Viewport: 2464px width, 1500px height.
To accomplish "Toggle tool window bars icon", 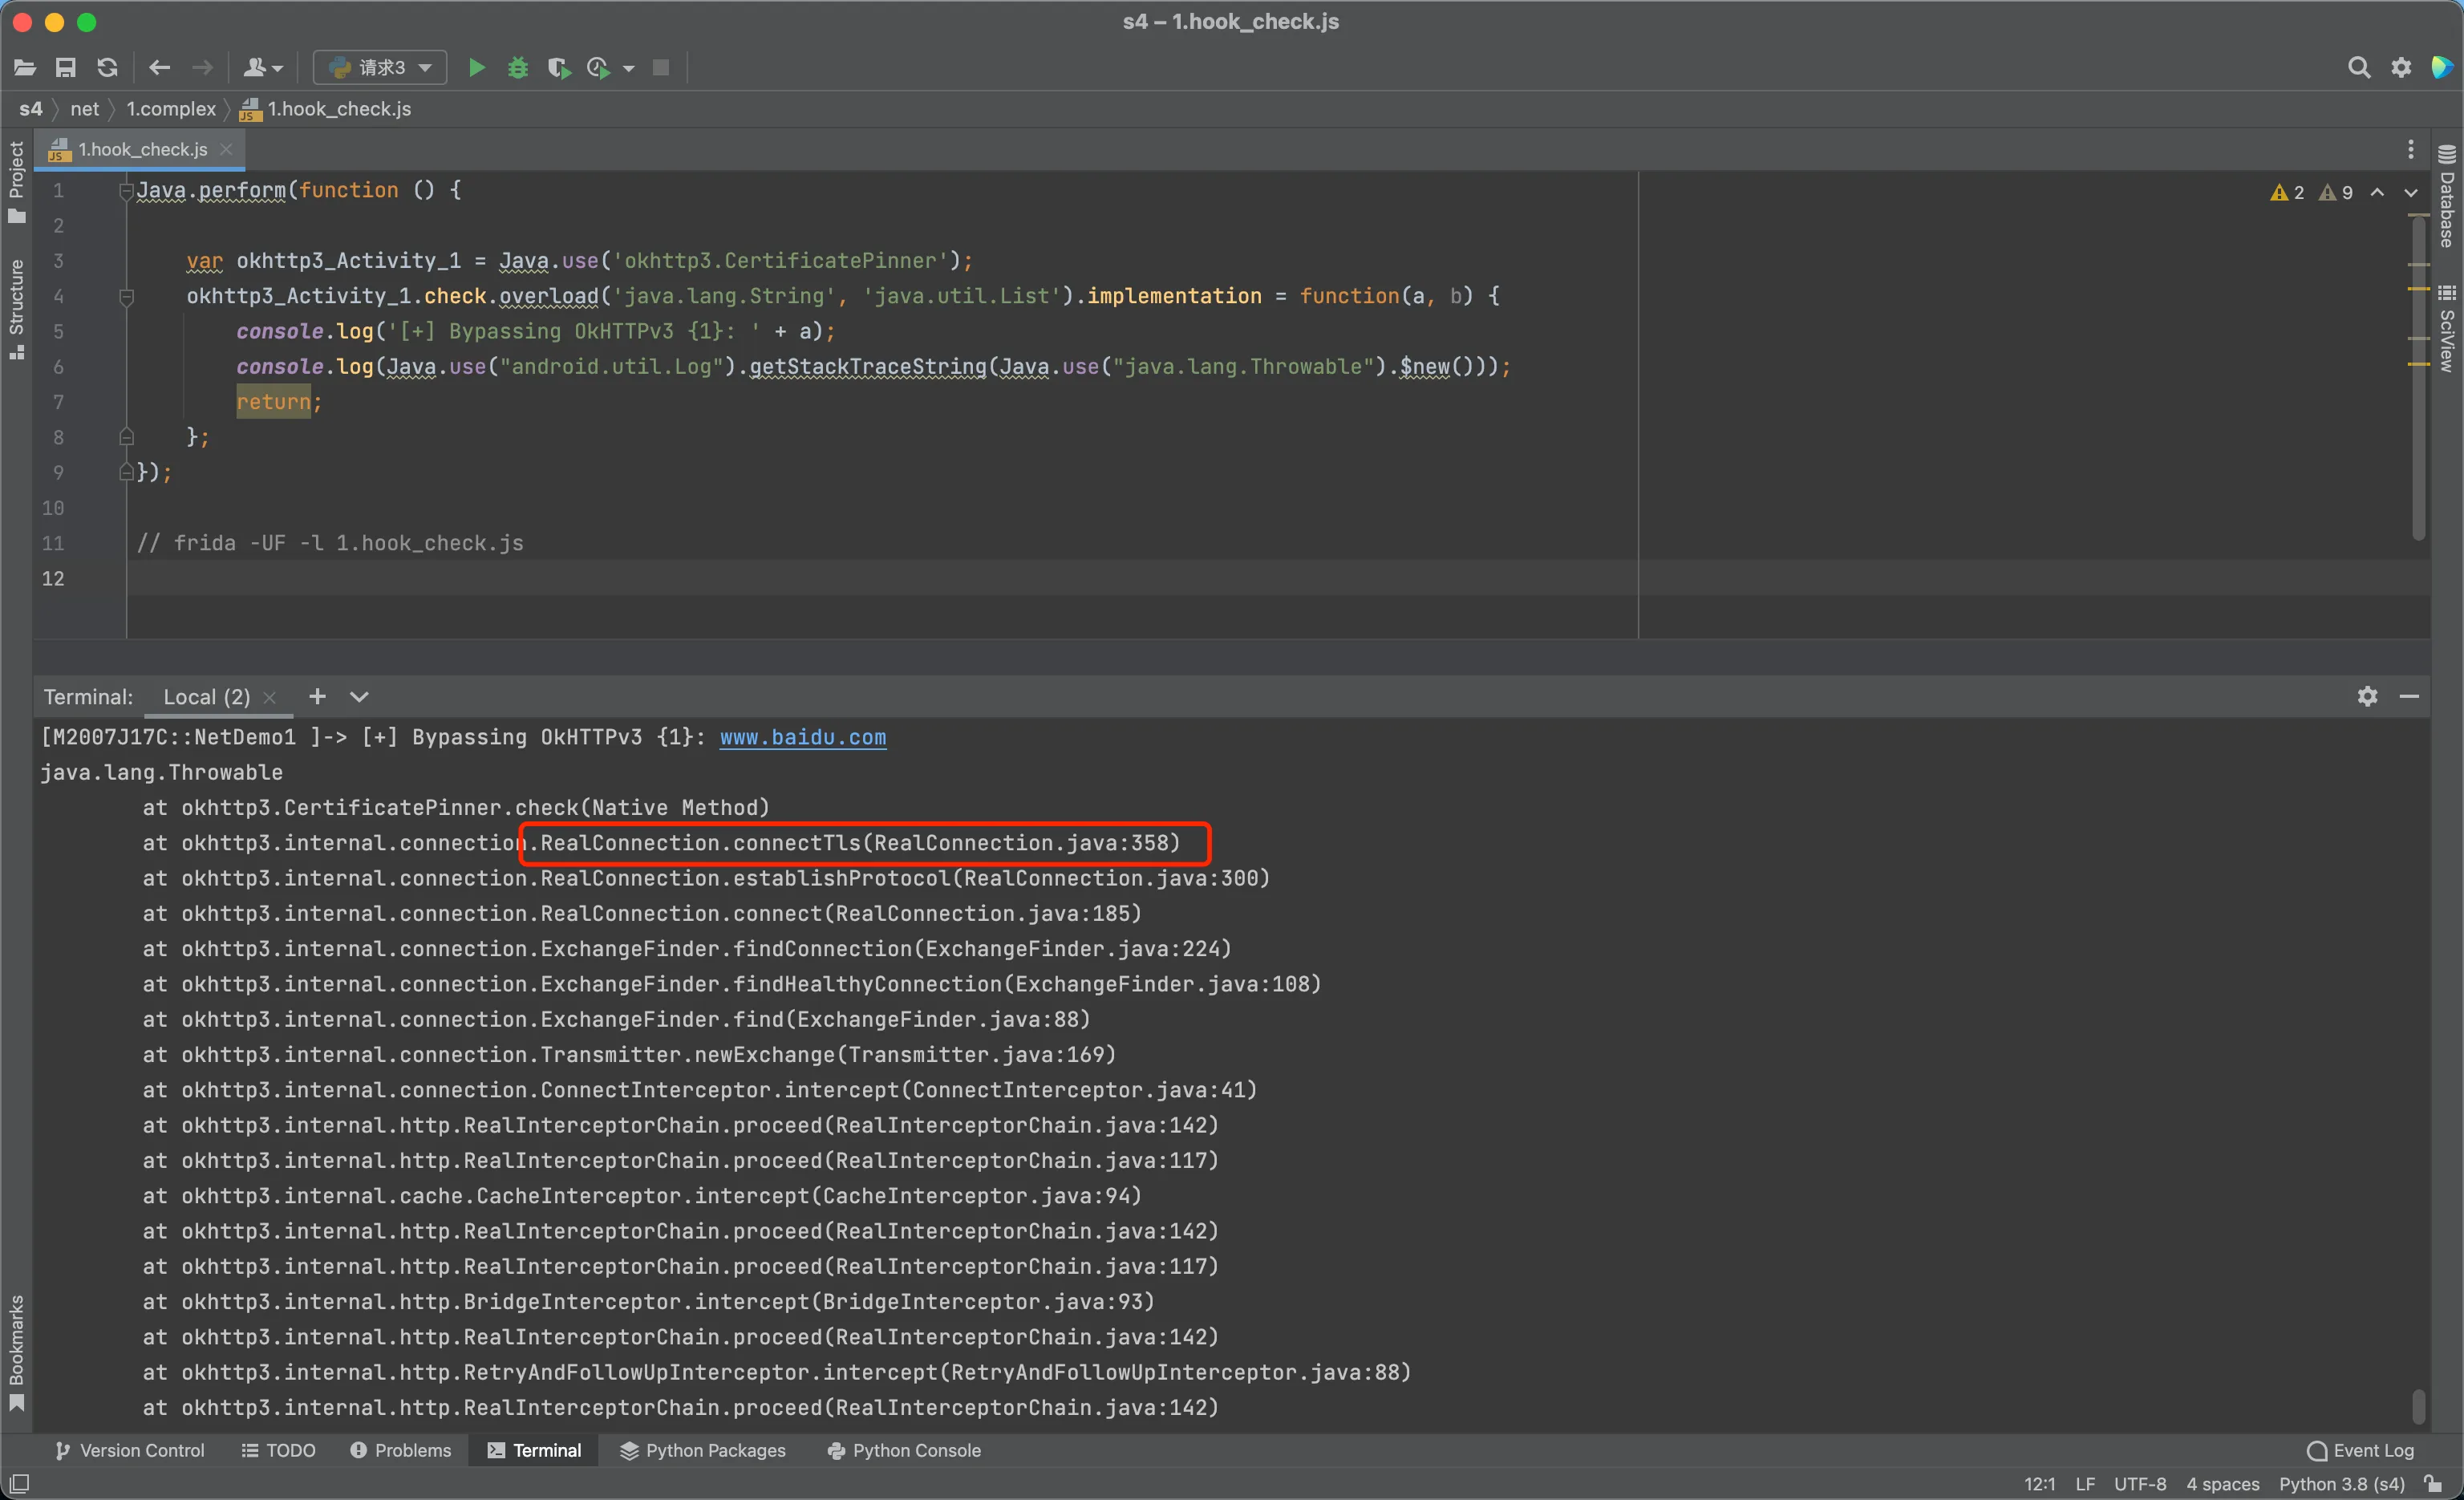I will (x=19, y=1484).
